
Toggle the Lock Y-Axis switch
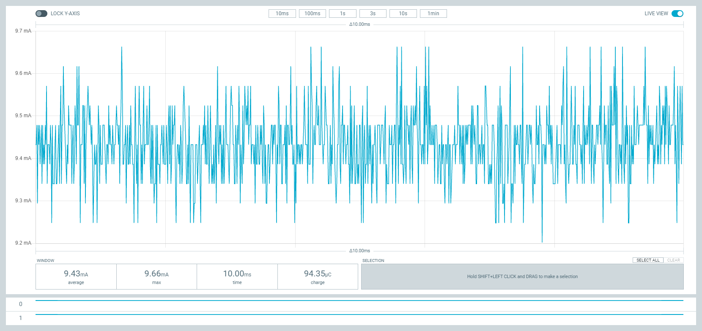[x=41, y=14]
